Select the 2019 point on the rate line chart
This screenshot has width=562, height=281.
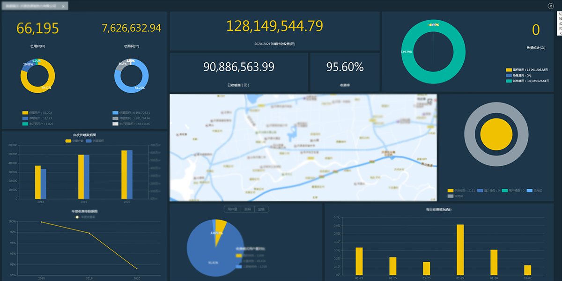89,233
